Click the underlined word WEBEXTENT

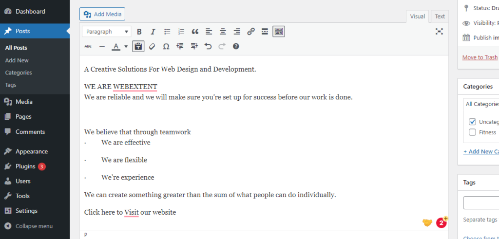coord(135,87)
